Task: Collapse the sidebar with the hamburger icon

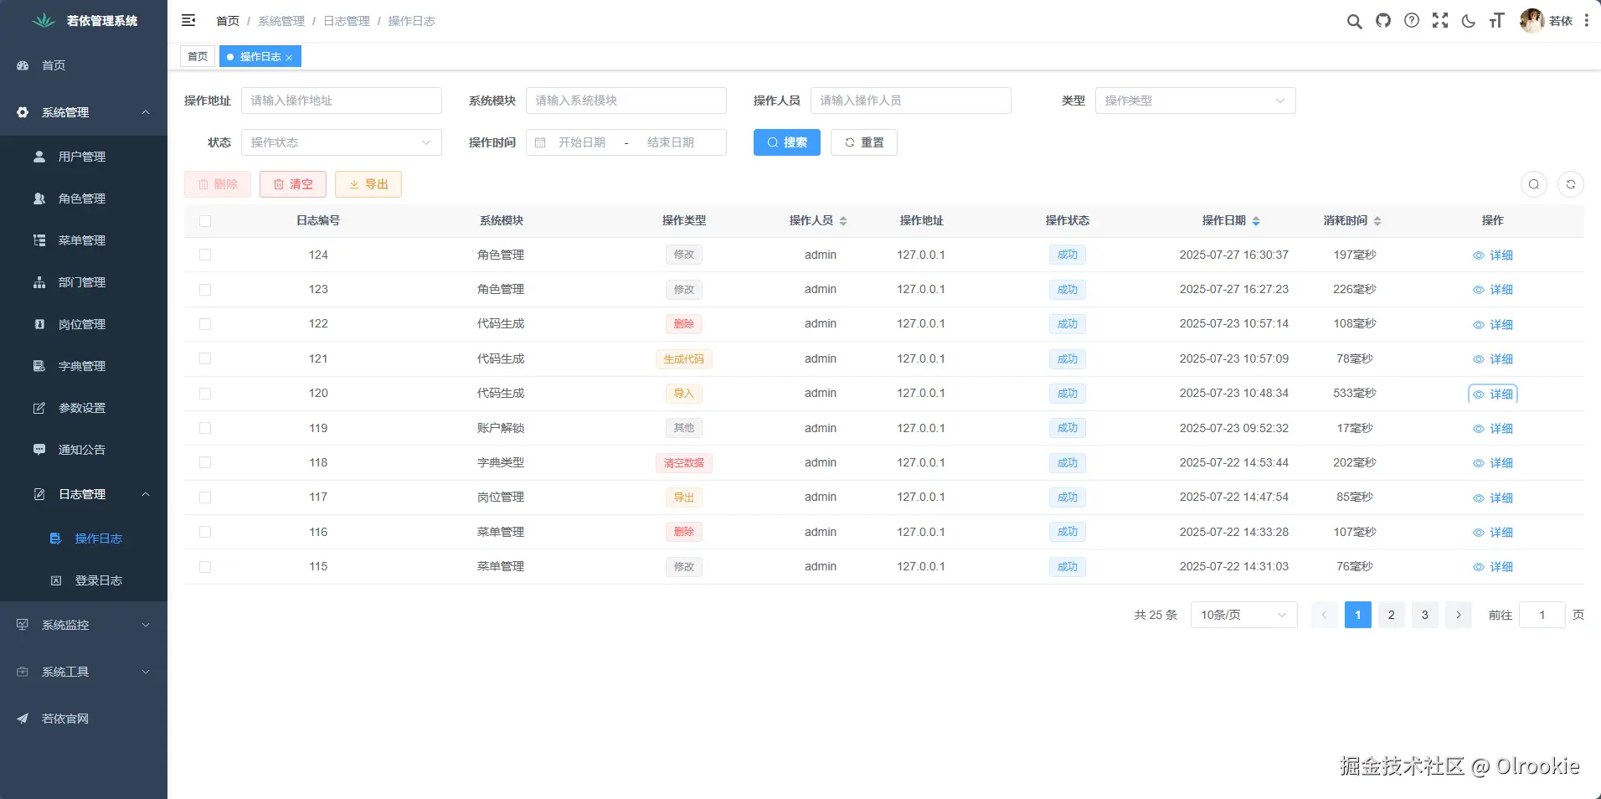Action: [188, 20]
